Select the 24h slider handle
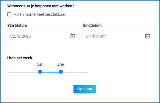This screenshot has width=160, height=103. pos(40,72)
